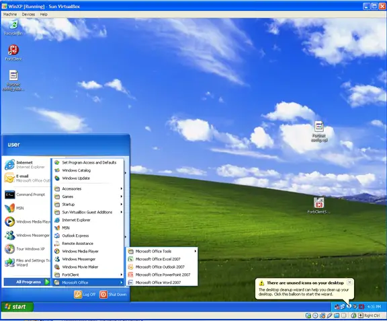
Task: Open Outlook Express
Action: click(x=89, y=236)
